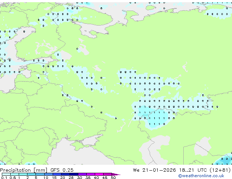The image size is (232, 179).
Task: Click the 20–25 mm legend swatch
Action: (x=65, y=174)
